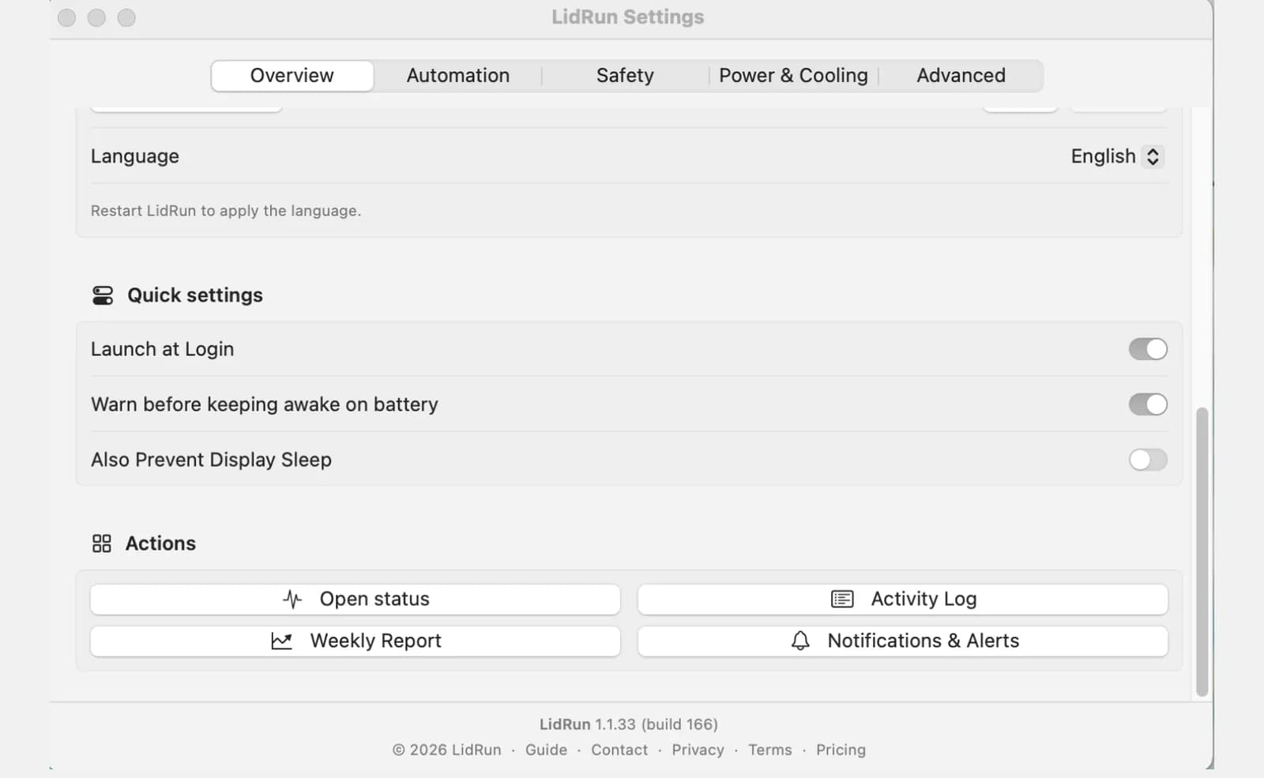Click the 'Quick settings' heading
The width and height of the screenshot is (1264, 778).
click(195, 295)
